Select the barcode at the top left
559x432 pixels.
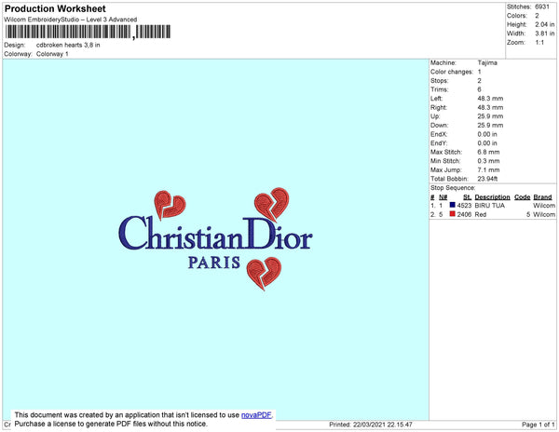[88, 32]
